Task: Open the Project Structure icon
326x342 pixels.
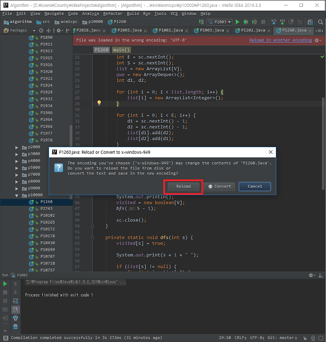Action: pyautogui.click(x=310, y=22)
